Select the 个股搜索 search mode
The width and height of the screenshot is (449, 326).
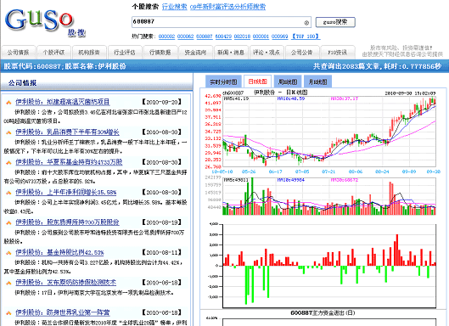pos(145,7)
